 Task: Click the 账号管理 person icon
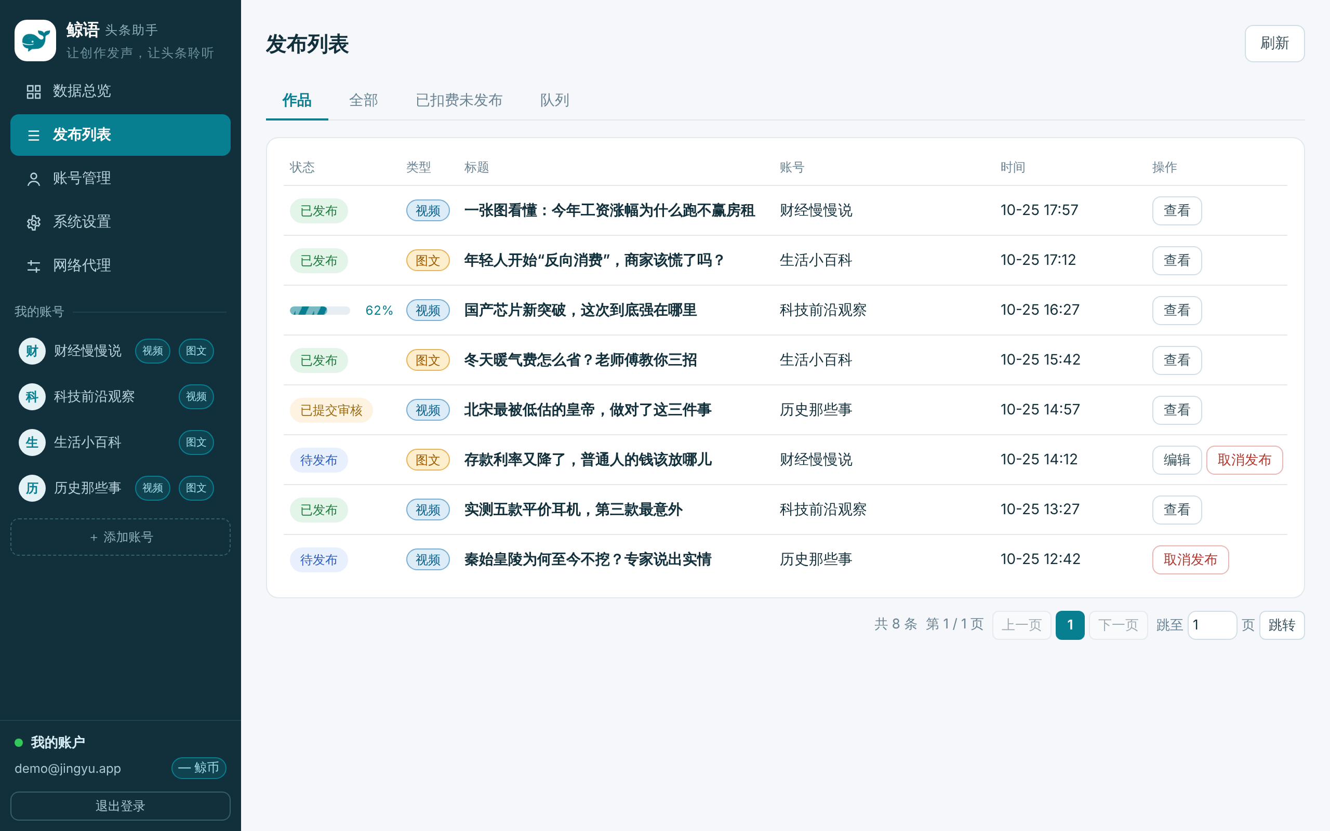(34, 179)
